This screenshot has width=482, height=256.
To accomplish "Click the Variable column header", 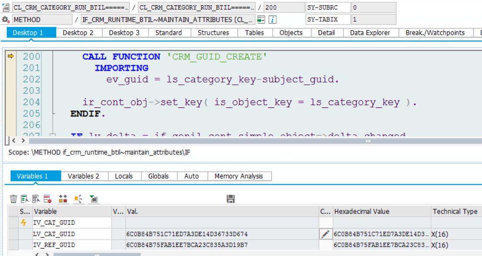I will coord(72,212).
